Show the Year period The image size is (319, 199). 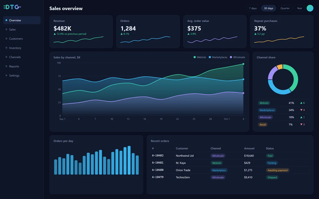(x=300, y=8)
